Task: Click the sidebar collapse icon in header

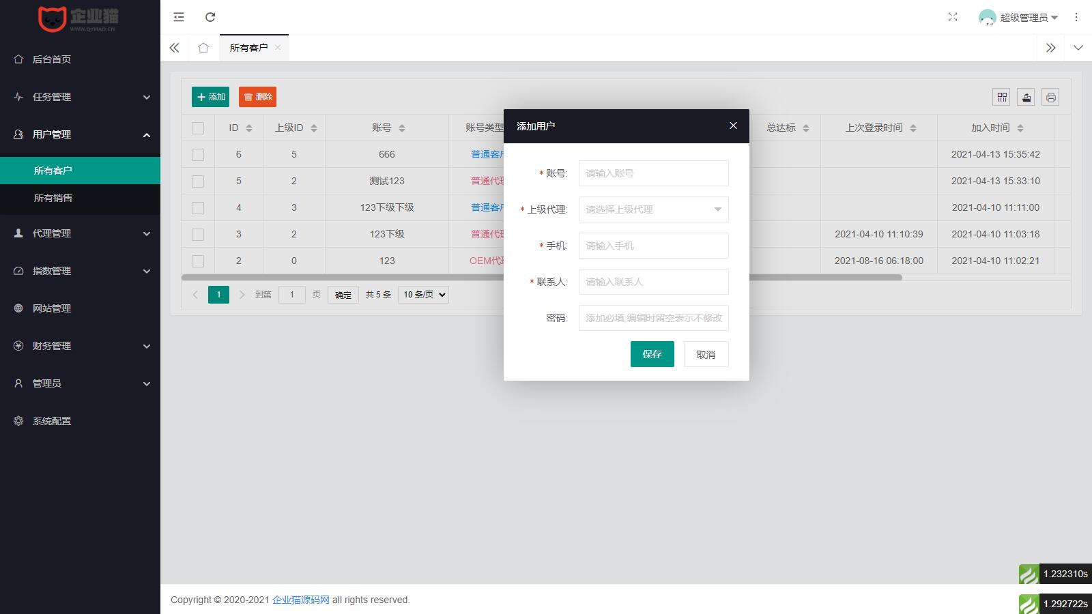Action: 179,17
